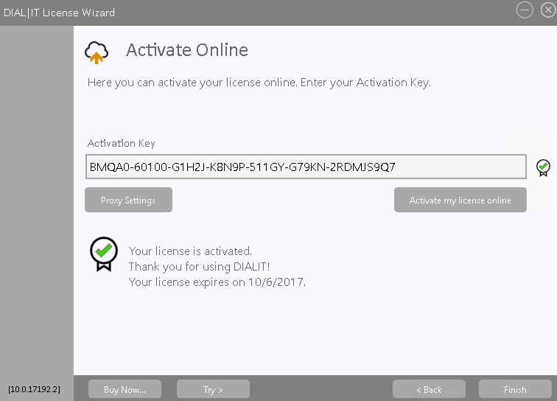Click the large license activated badge icon

click(x=103, y=254)
